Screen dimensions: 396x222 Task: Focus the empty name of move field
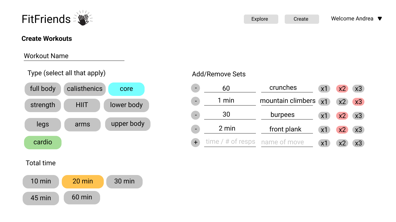[x=287, y=142]
